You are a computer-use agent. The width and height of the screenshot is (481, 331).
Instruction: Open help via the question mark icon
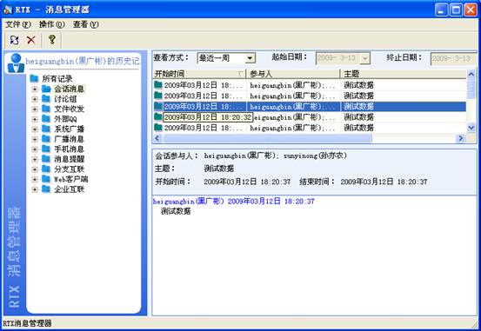coord(52,40)
